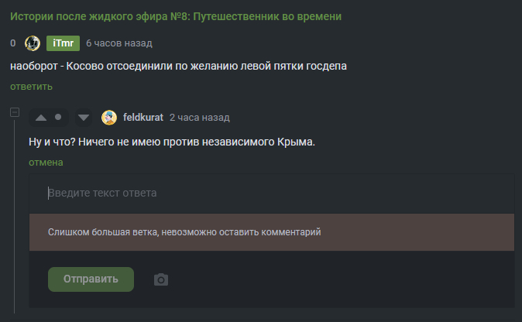This screenshot has height=322, width=522.
Task: Click iTmr's comment text about Косово
Action: (x=178, y=67)
